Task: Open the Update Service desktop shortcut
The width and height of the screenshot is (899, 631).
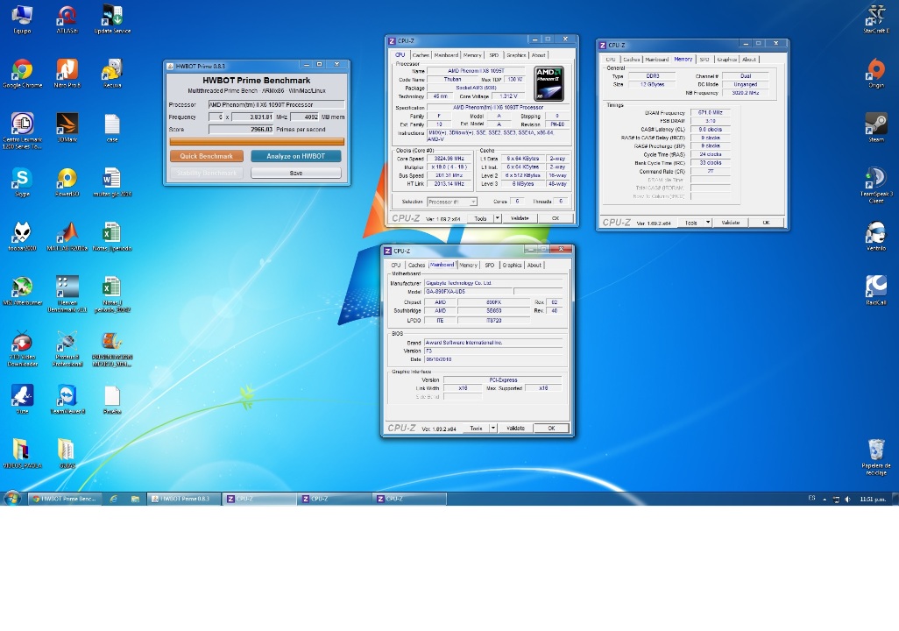Action: coord(112,19)
